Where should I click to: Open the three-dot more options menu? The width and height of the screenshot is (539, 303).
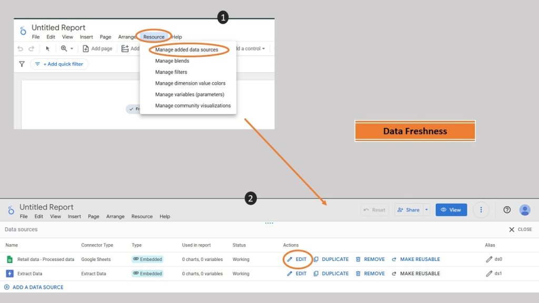pos(481,210)
